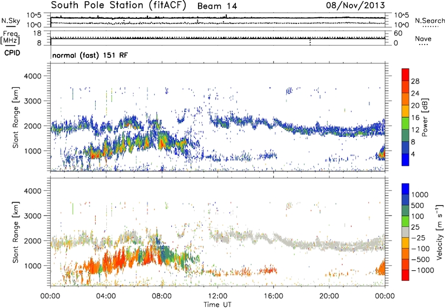Click '4000' on the power panel range axis
Screen dimensions: 445x308
pos(32,76)
